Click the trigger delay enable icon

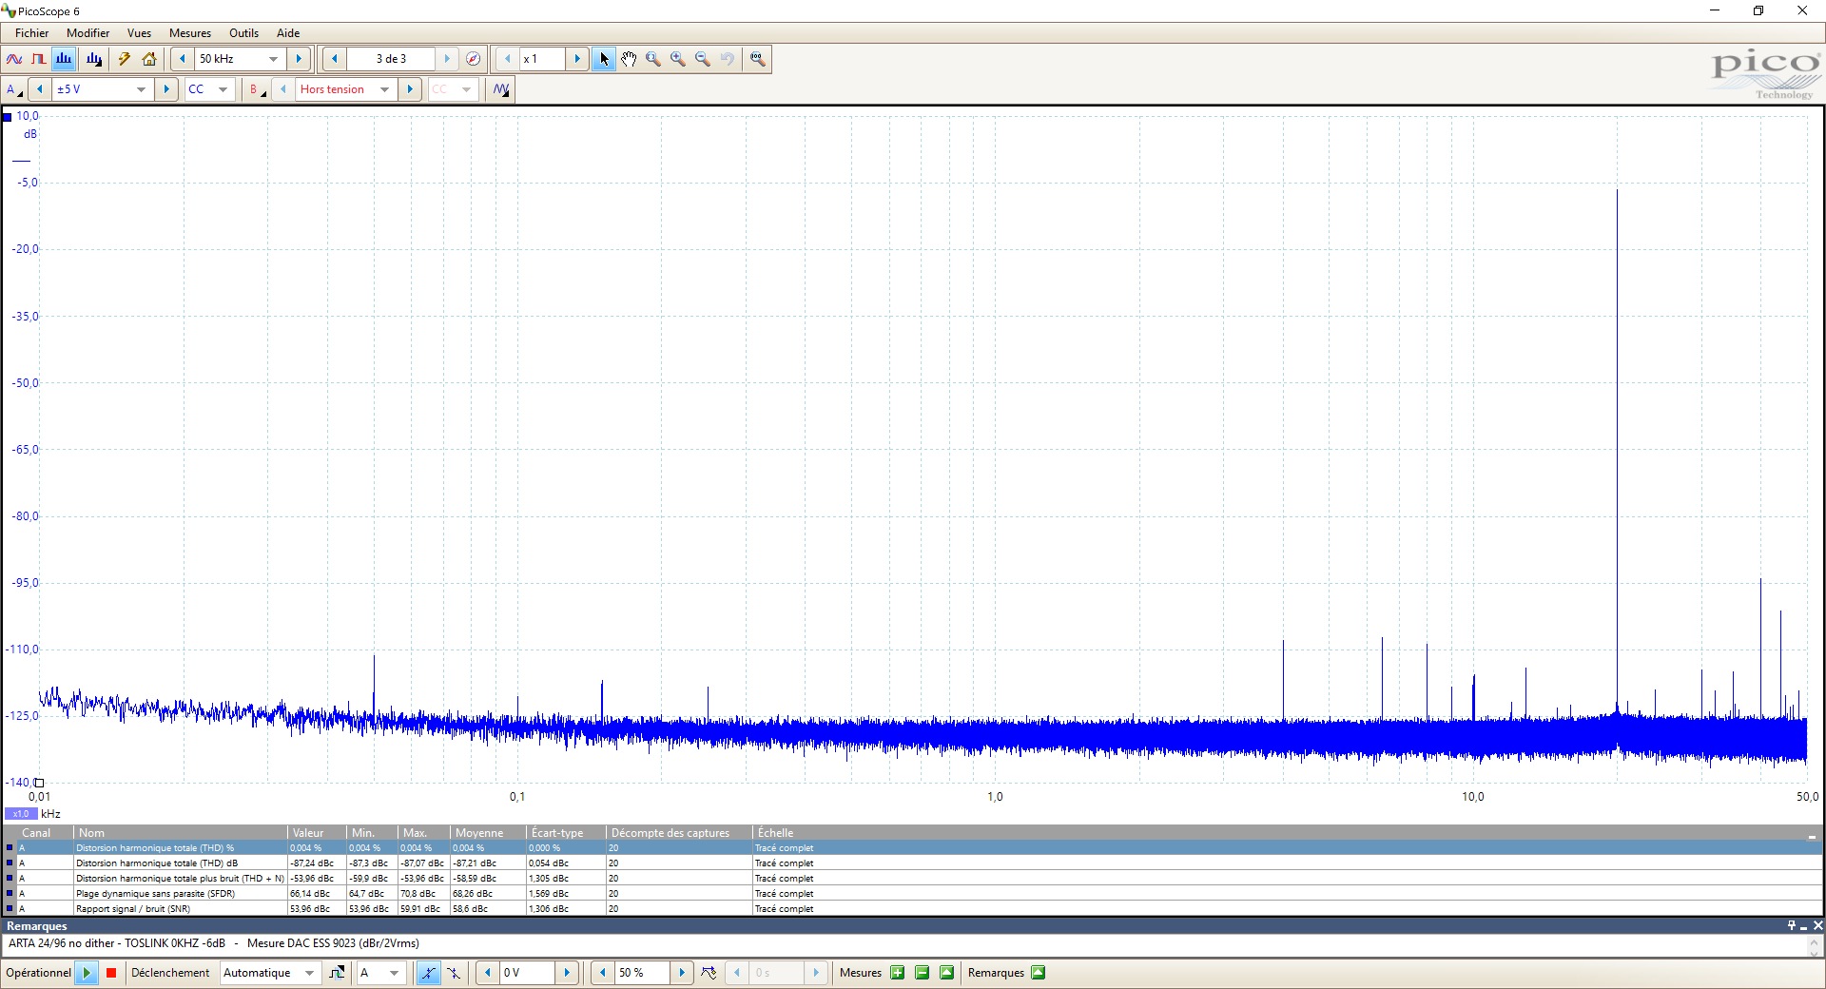[709, 973]
